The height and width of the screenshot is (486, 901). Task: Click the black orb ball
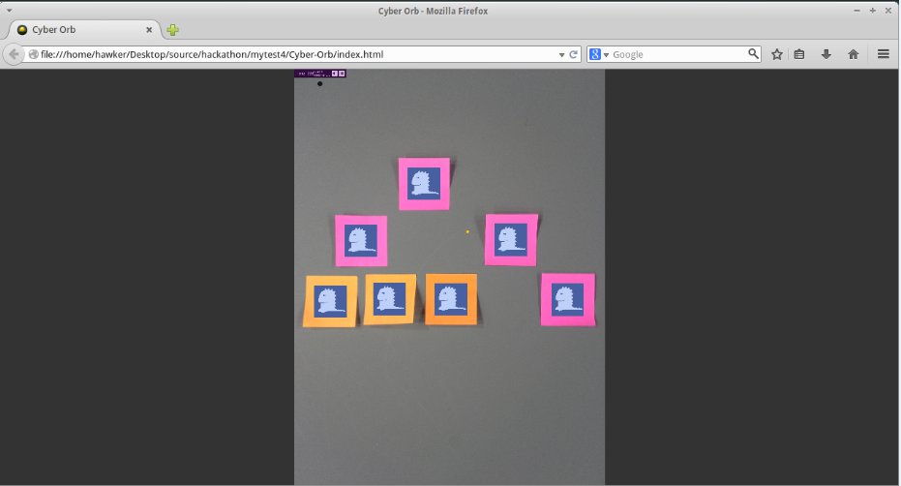pyautogui.click(x=320, y=84)
